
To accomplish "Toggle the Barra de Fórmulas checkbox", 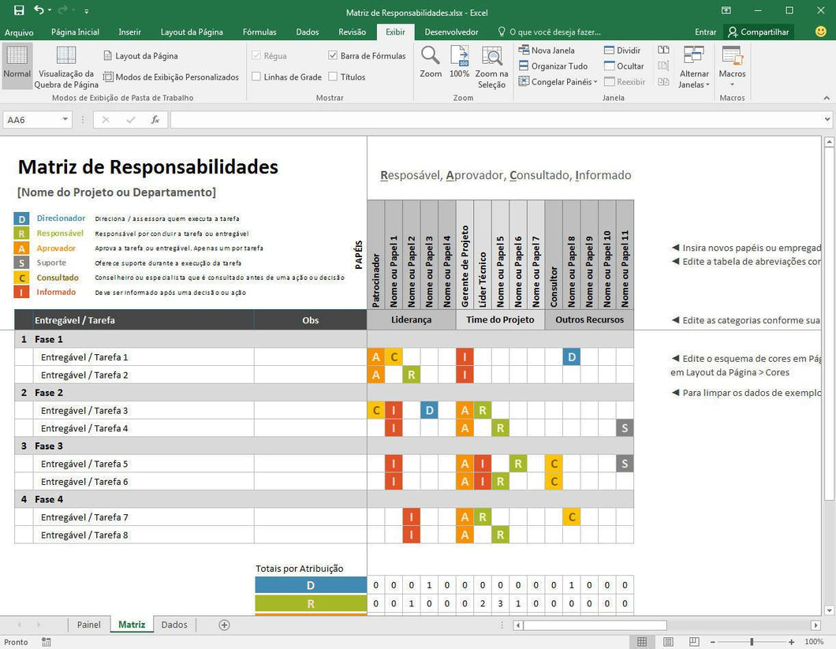I will 333,55.
